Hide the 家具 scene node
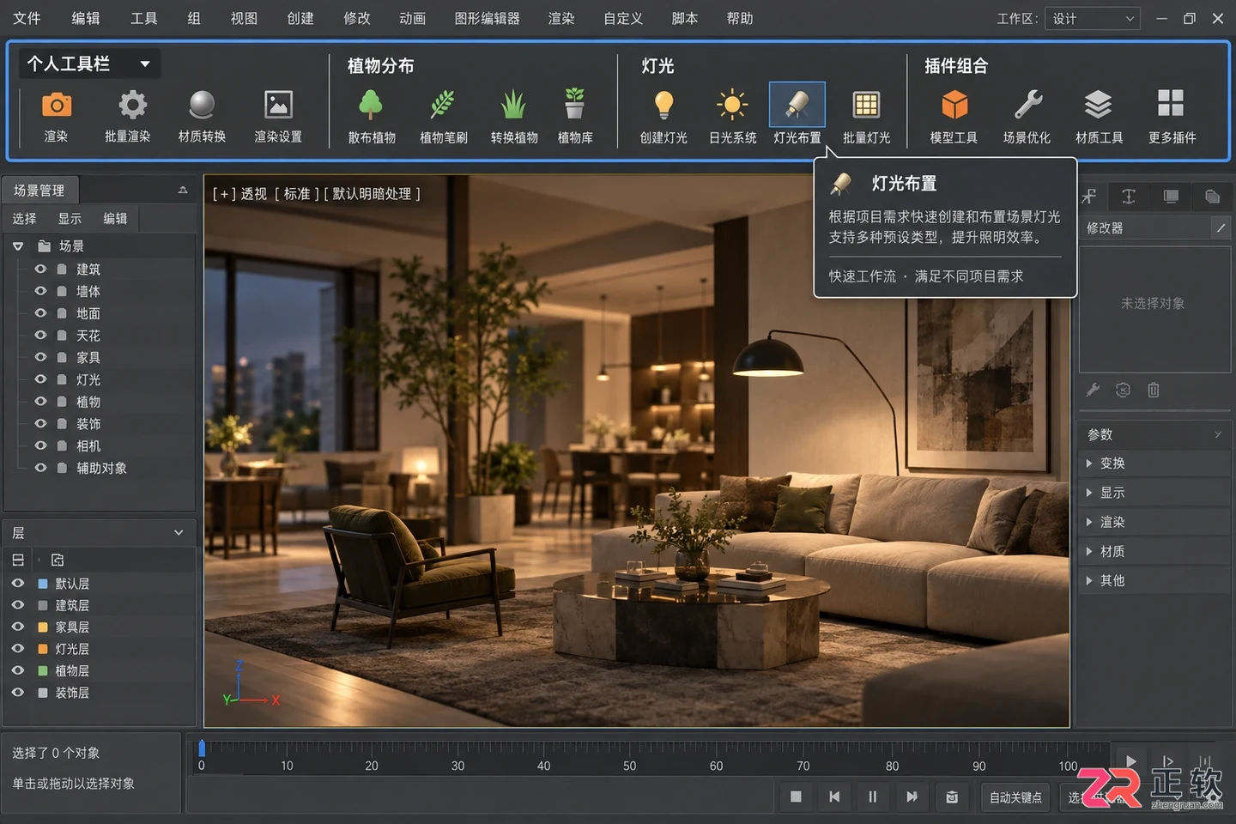The height and width of the screenshot is (824, 1236). [x=40, y=357]
